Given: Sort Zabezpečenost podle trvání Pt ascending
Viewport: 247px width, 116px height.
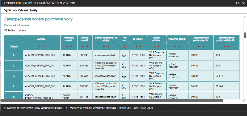Looking at the screenshot, I should (x=199, y=46).
